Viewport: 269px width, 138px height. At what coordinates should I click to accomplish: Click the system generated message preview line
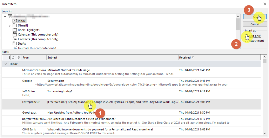click(x=69, y=133)
